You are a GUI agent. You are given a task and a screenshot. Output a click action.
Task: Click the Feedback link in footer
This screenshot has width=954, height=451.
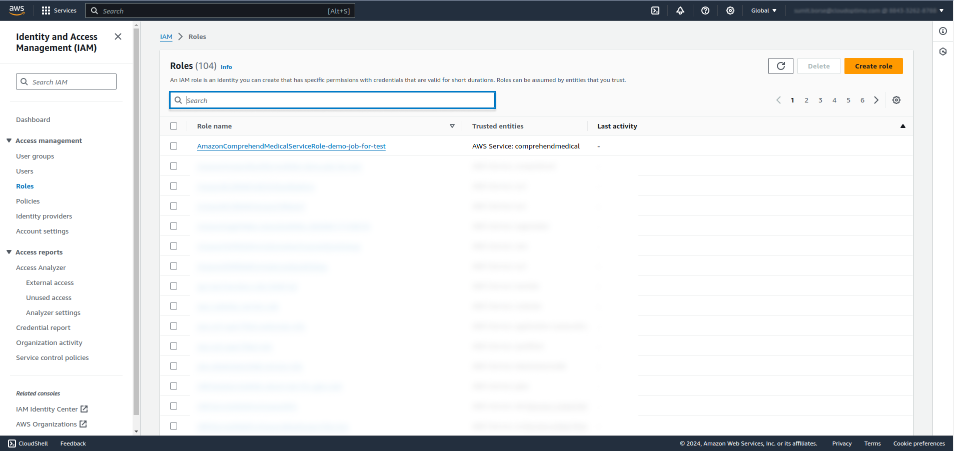(73, 443)
